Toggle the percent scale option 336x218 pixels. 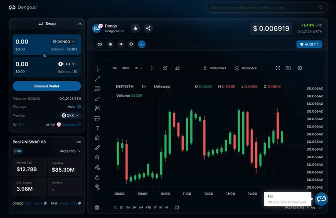[x=308, y=208]
